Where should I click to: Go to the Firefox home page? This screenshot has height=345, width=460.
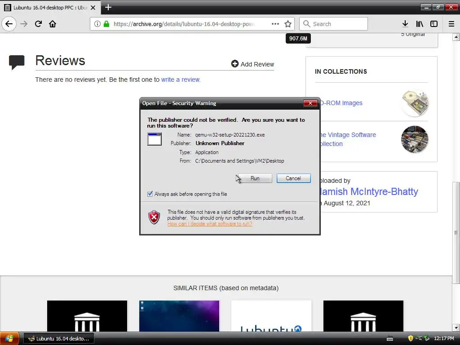coord(53,24)
